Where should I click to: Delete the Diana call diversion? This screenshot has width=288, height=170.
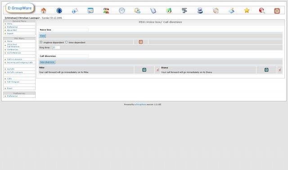tap(279, 70)
